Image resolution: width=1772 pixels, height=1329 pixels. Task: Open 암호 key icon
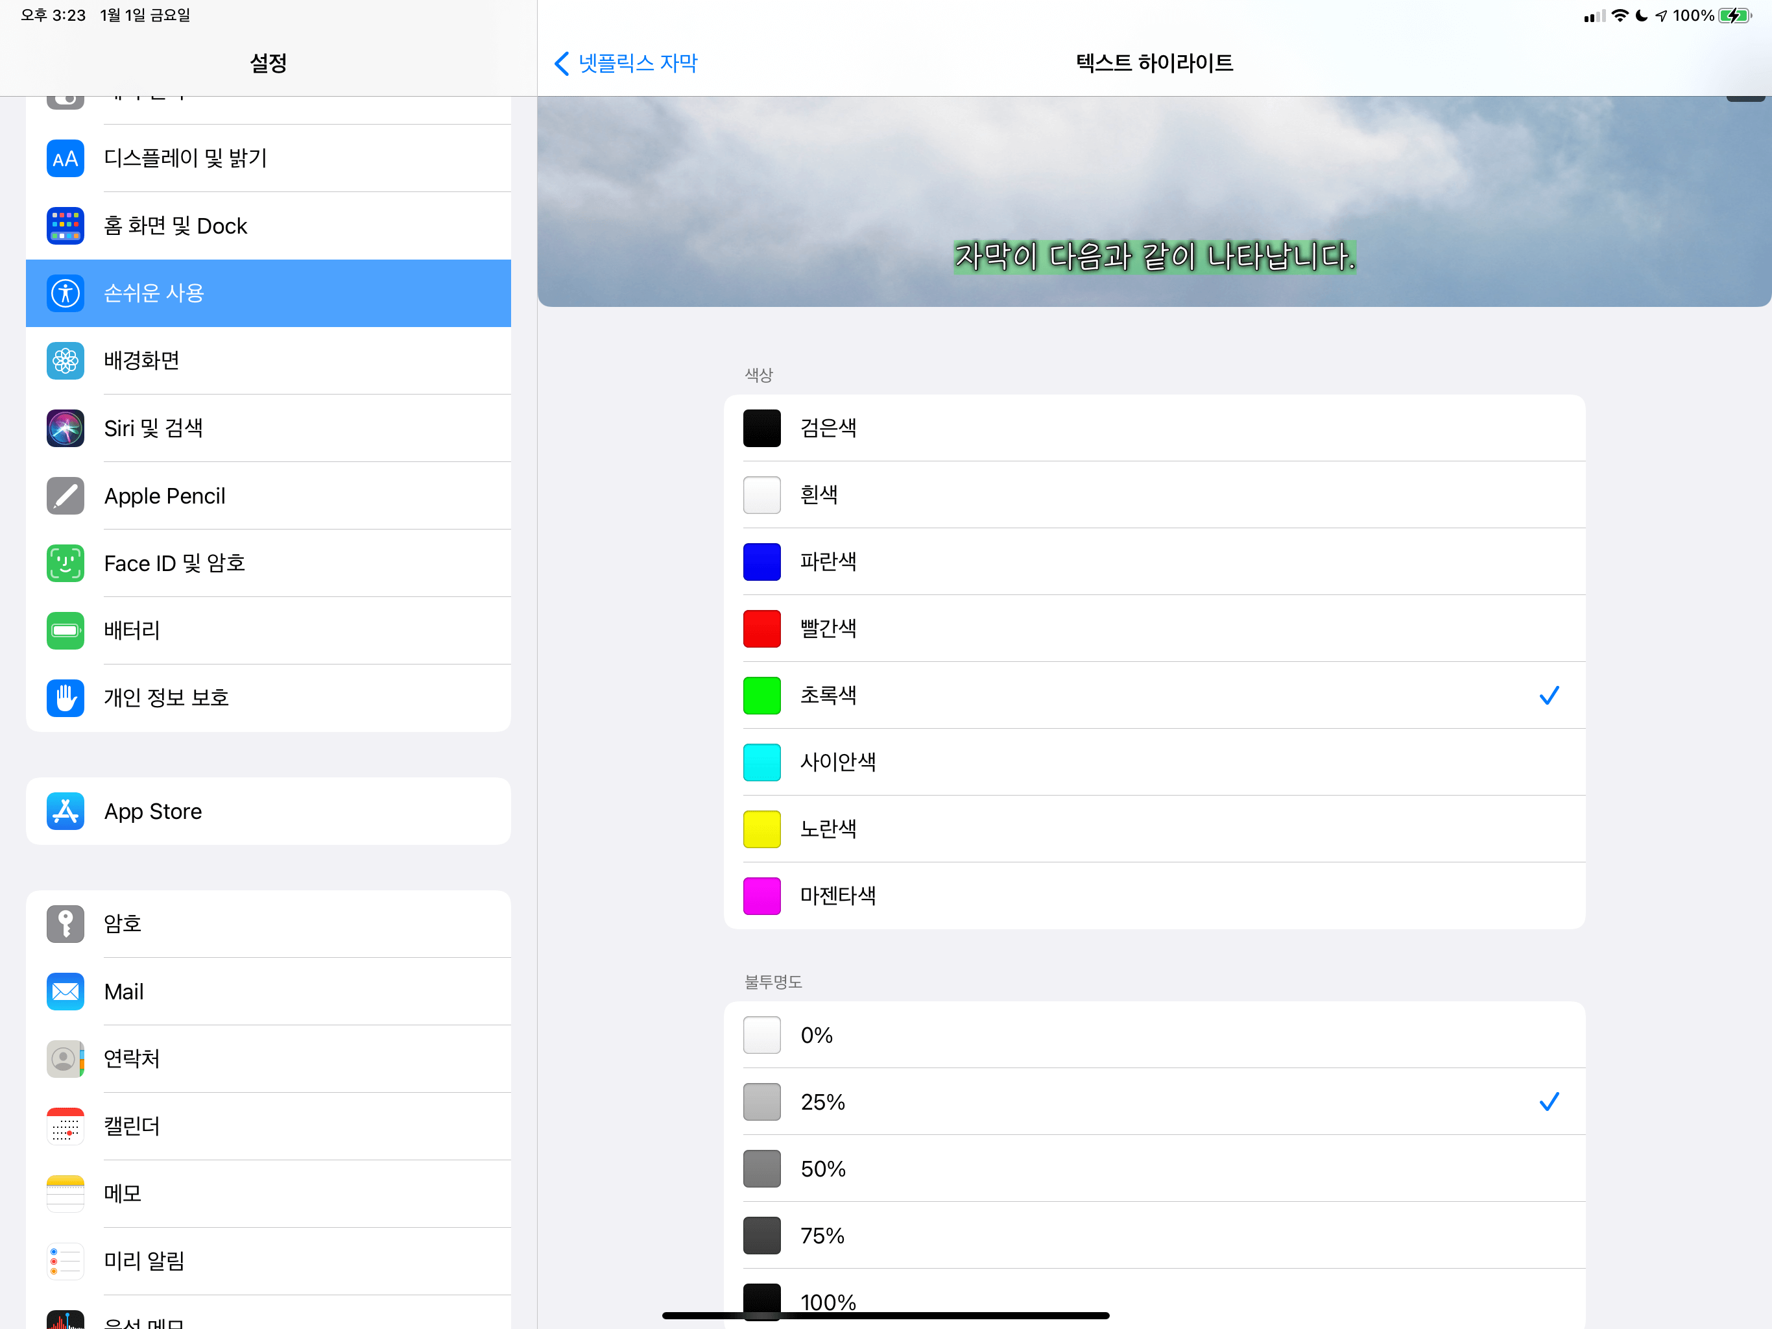(x=65, y=924)
